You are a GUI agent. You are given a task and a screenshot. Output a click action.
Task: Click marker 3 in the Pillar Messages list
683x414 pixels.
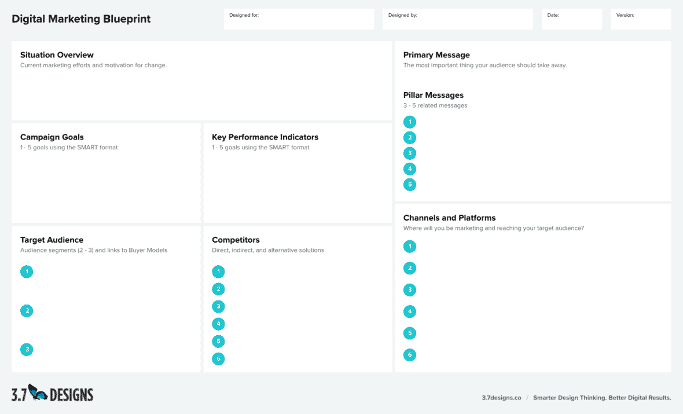tap(410, 153)
